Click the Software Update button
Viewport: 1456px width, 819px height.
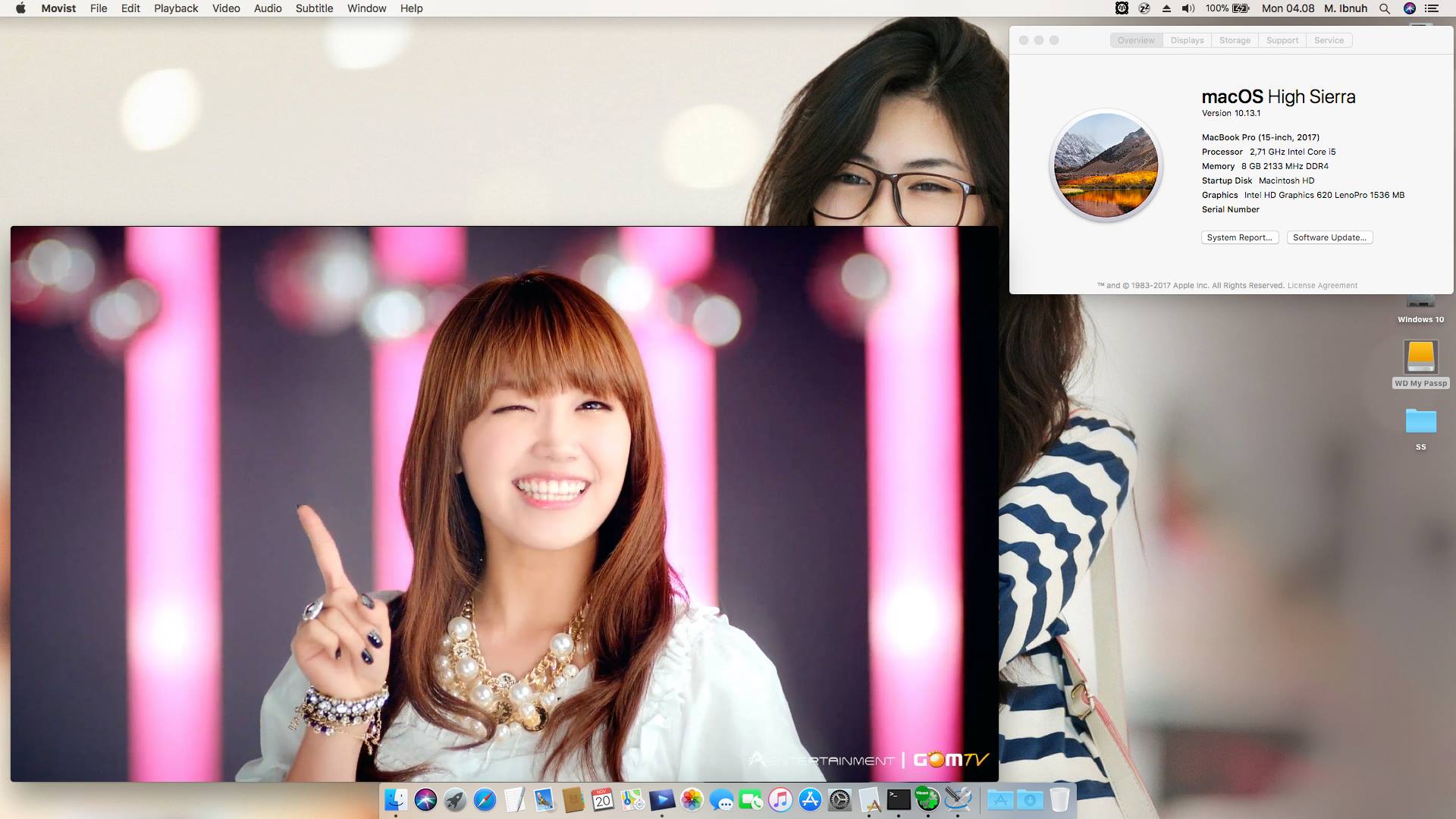point(1329,237)
